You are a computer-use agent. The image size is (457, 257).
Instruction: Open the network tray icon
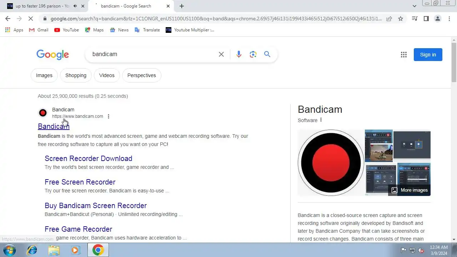(x=412, y=250)
